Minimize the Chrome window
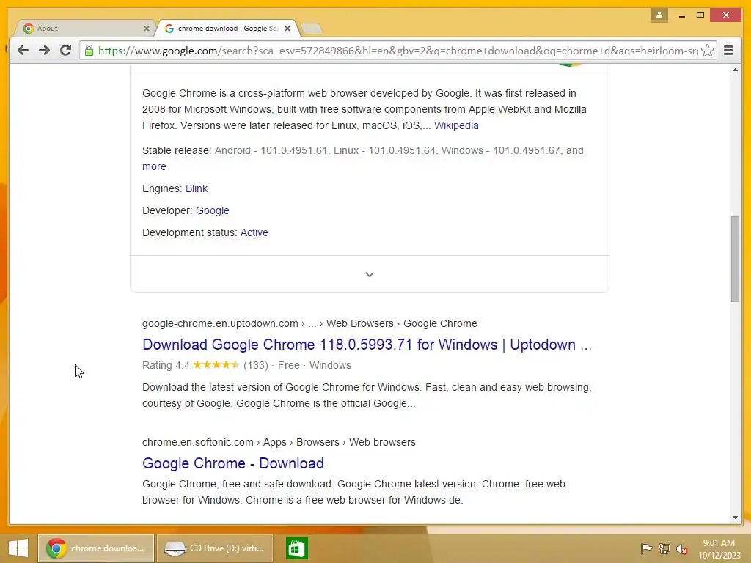The image size is (751, 563). (681, 15)
